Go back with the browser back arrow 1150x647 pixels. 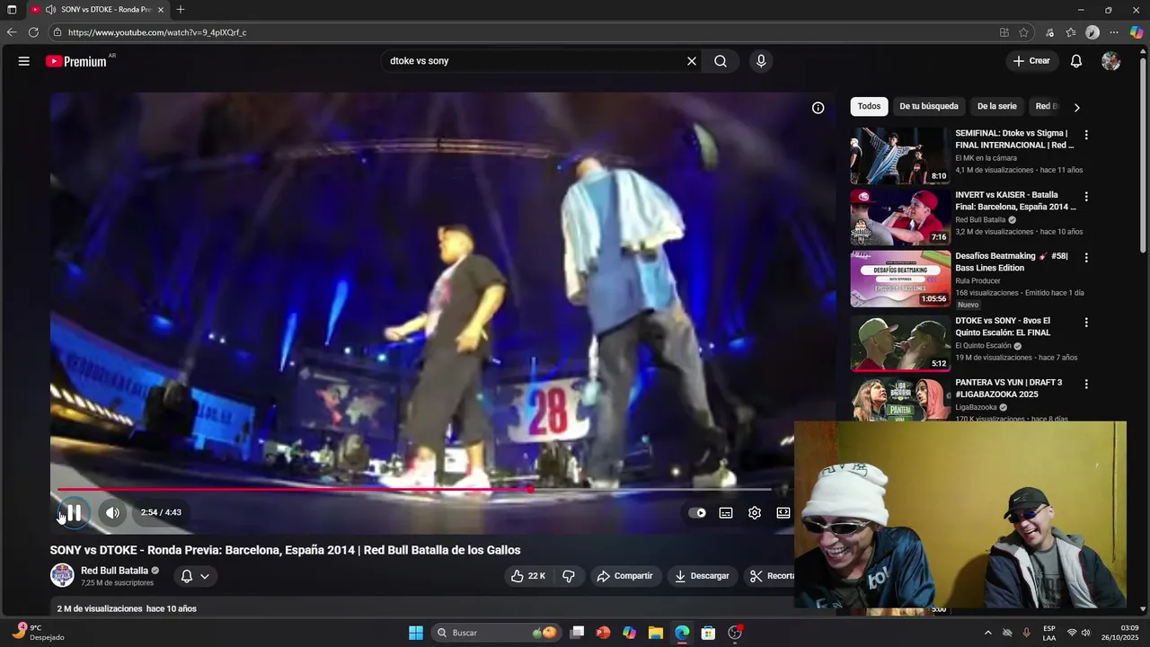coord(12,32)
